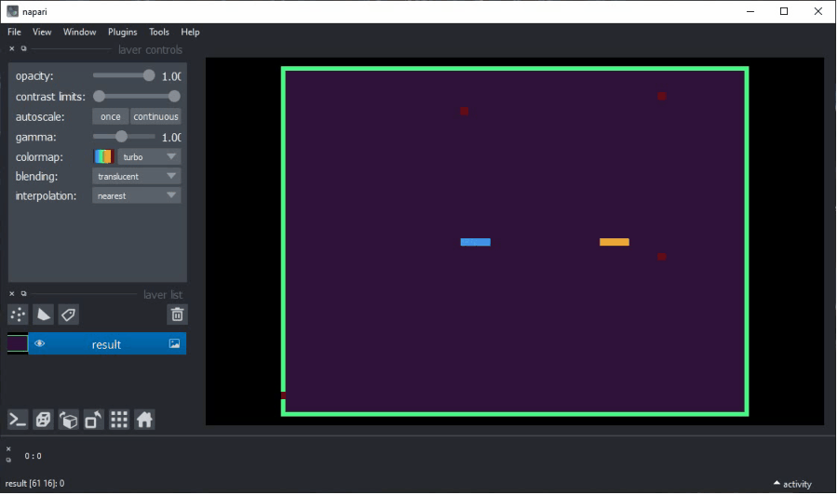
Task: Open the Help menu
Action: click(x=190, y=32)
